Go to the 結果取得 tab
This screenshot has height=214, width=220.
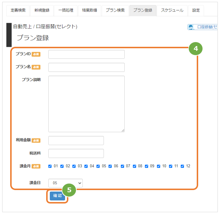[89, 11]
